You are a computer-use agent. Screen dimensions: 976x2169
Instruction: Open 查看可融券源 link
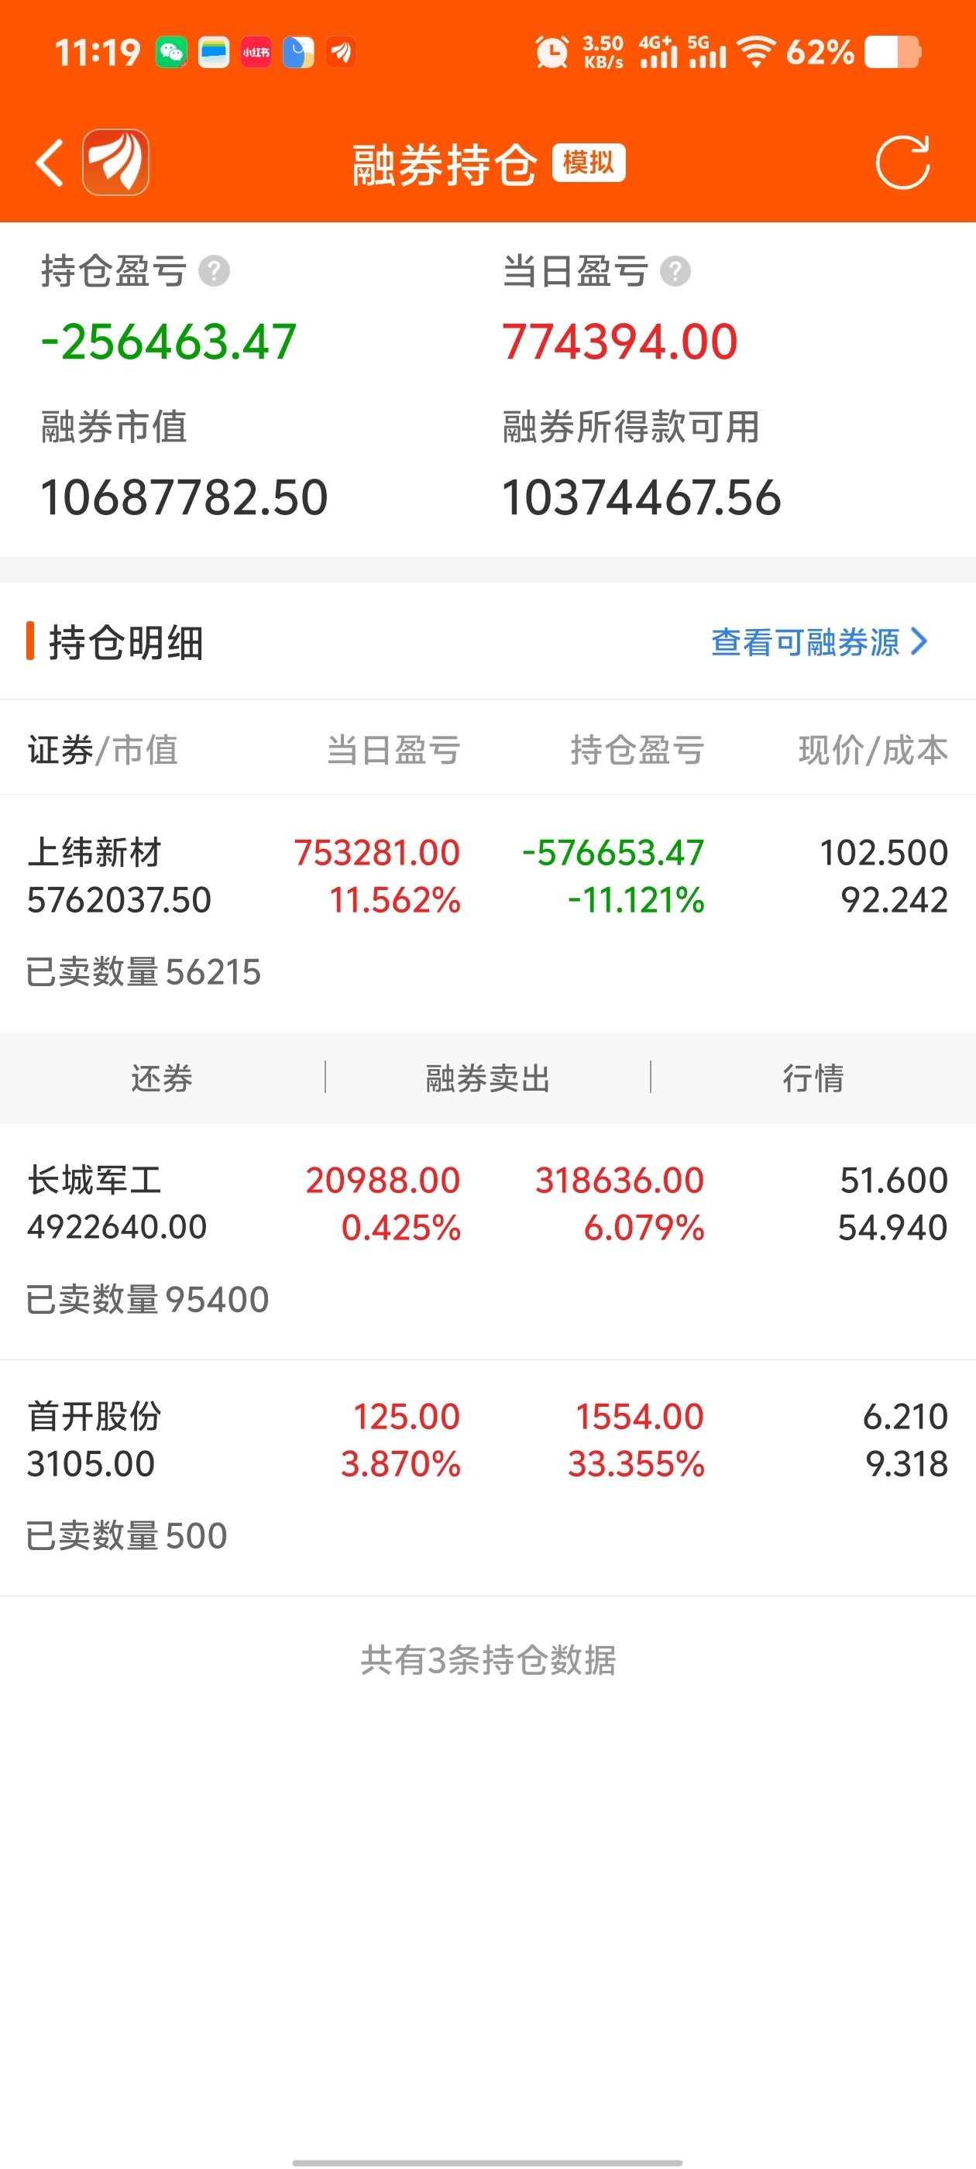point(804,642)
